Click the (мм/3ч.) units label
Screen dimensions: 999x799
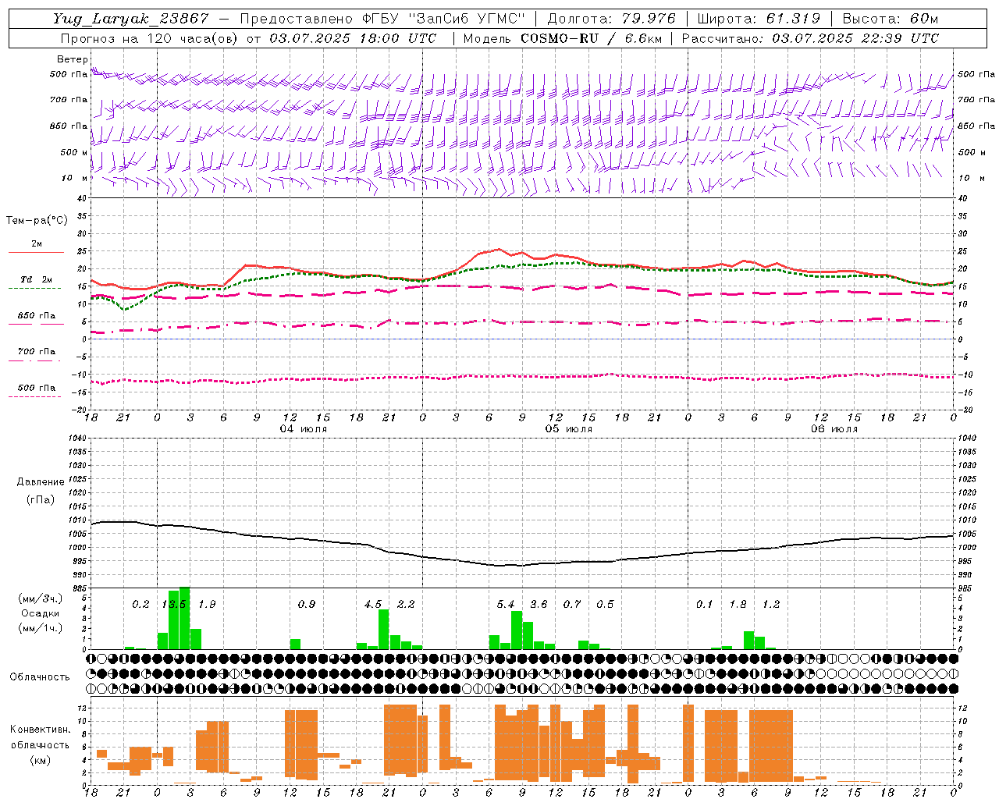coord(40,598)
